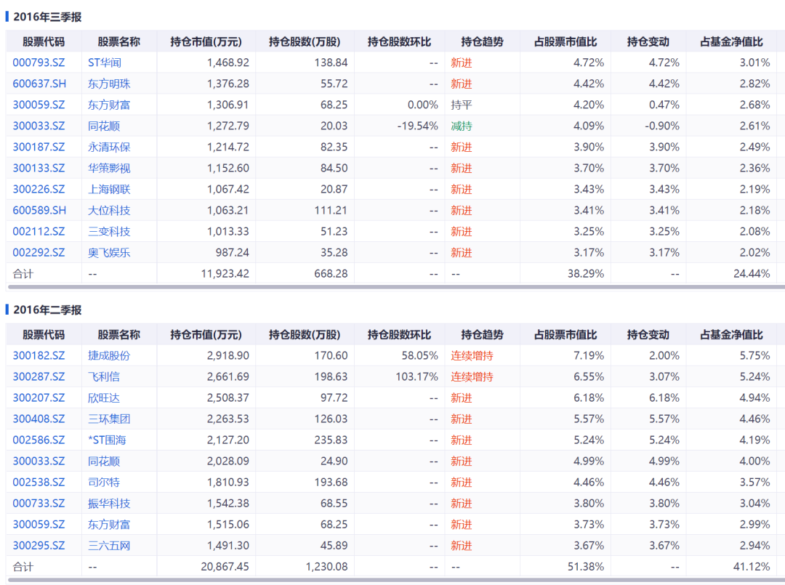Click the *ST围海 stock name
785x585 pixels.
tap(107, 440)
